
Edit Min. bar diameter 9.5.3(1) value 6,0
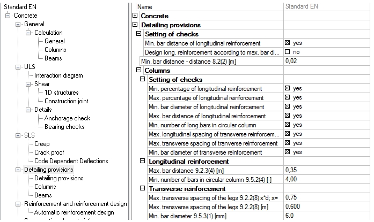tap(327, 216)
